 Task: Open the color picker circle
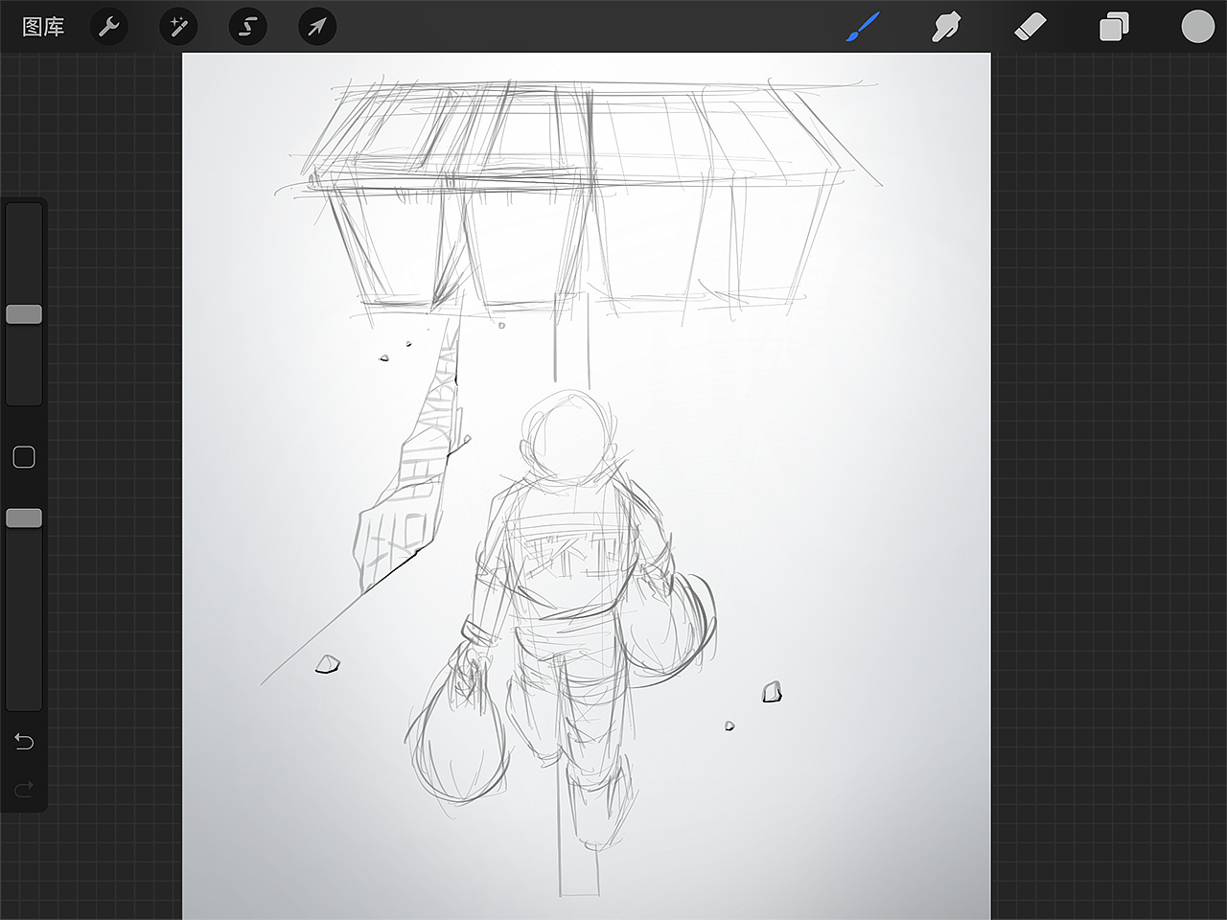click(1197, 27)
